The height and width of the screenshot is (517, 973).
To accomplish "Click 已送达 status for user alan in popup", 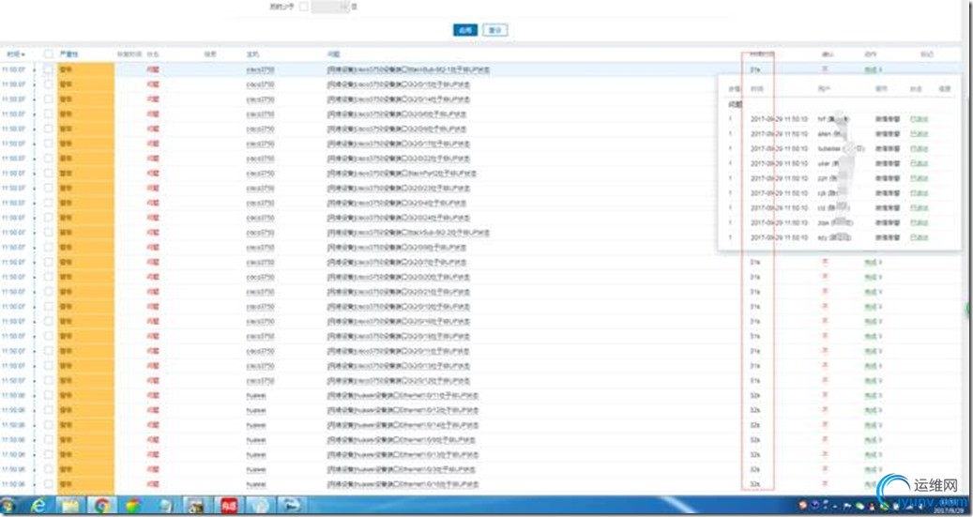I will [919, 133].
